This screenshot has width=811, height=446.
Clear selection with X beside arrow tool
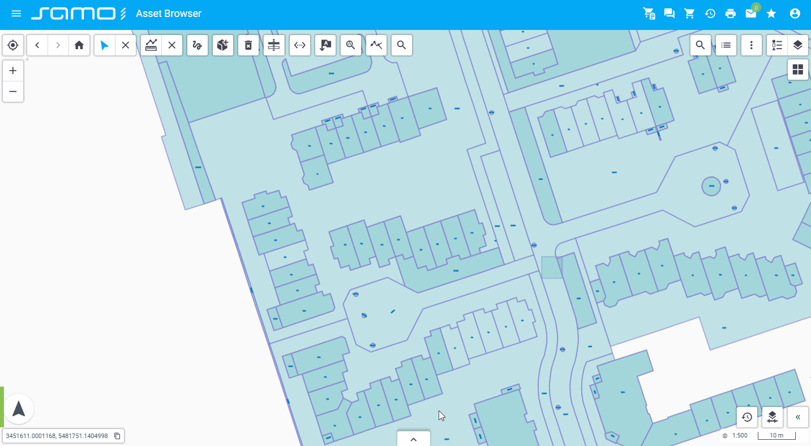pyautogui.click(x=126, y=45)
